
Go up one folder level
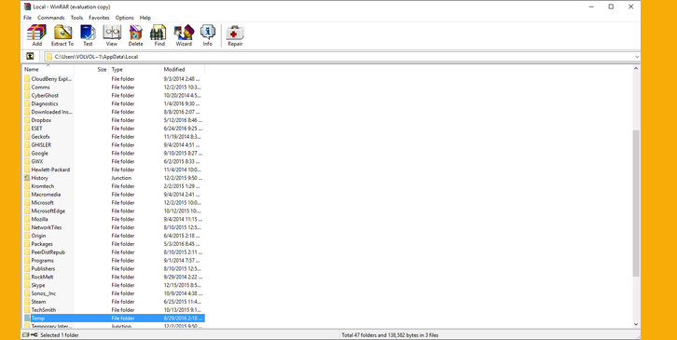[x=30, y=56]
